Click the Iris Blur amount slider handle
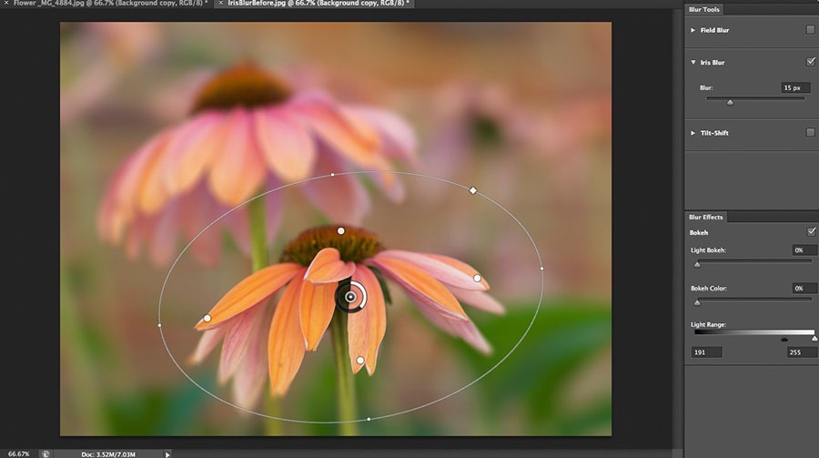Screen dimensions: 819x458 [730, 103]
